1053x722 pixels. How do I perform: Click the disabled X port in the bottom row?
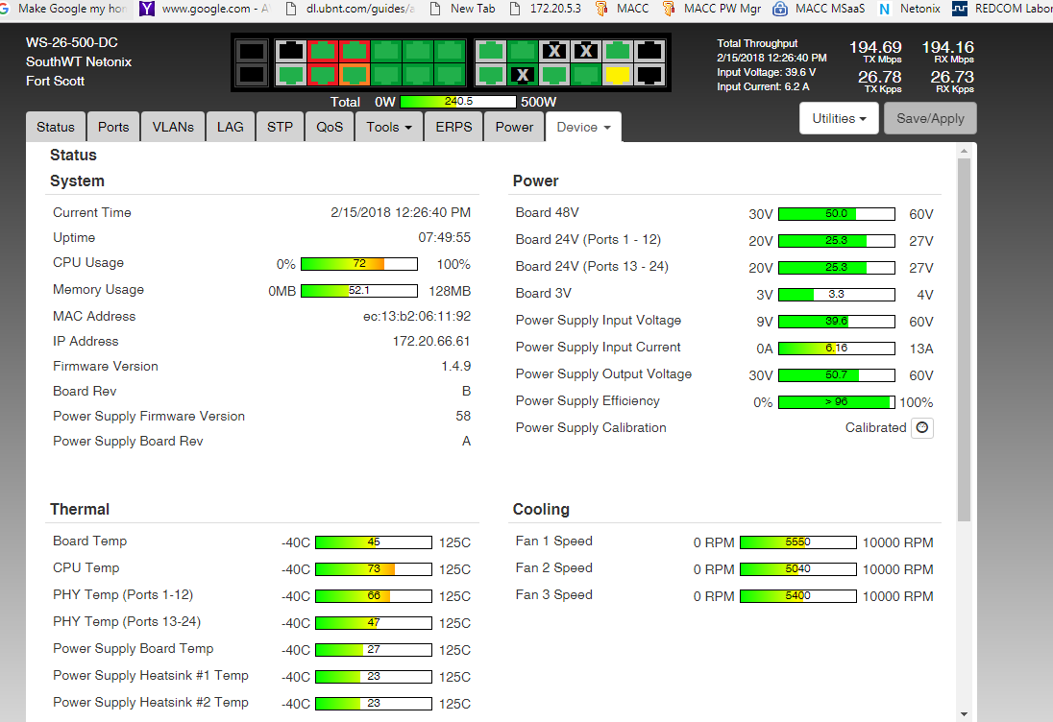click(x=522, y=74)
